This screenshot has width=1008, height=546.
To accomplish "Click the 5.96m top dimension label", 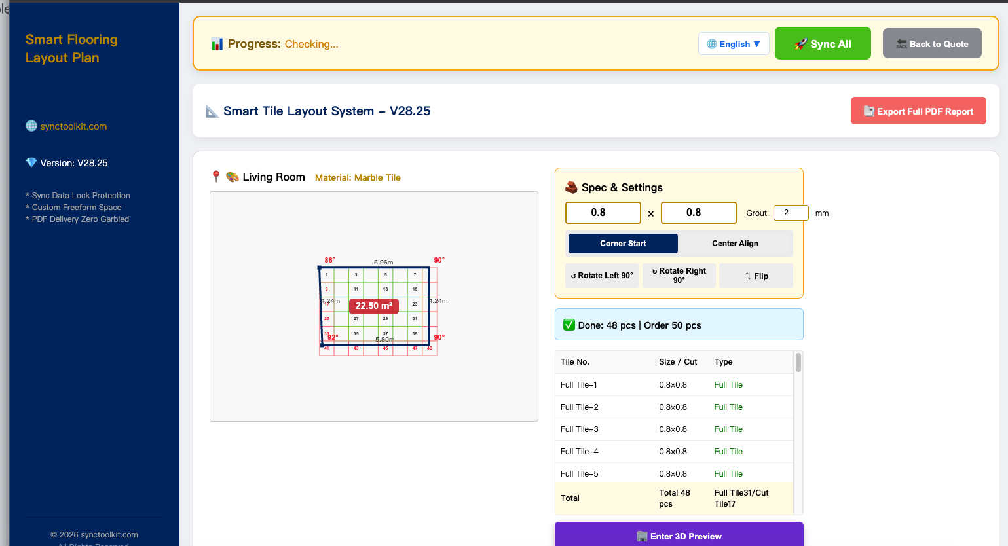I will (x=384, y=262).
